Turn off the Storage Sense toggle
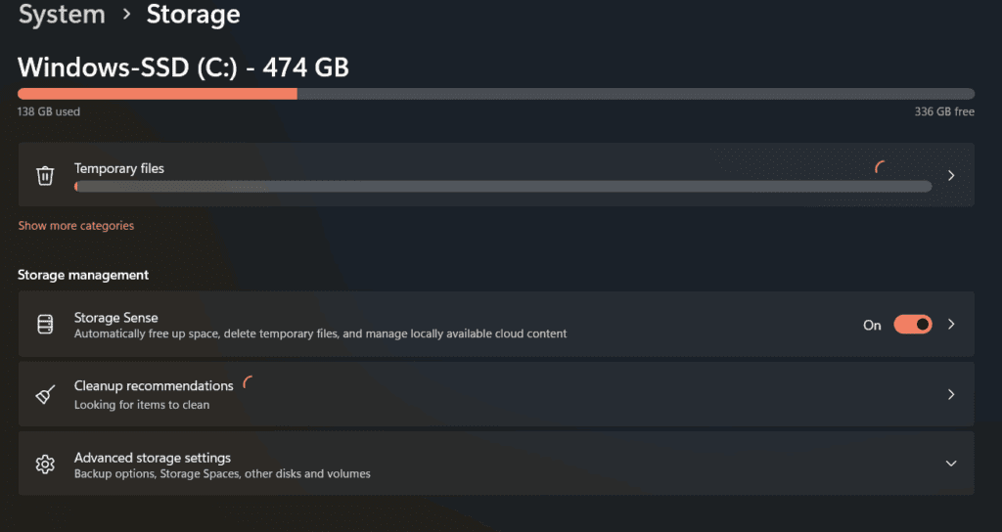 click(912, 325)
